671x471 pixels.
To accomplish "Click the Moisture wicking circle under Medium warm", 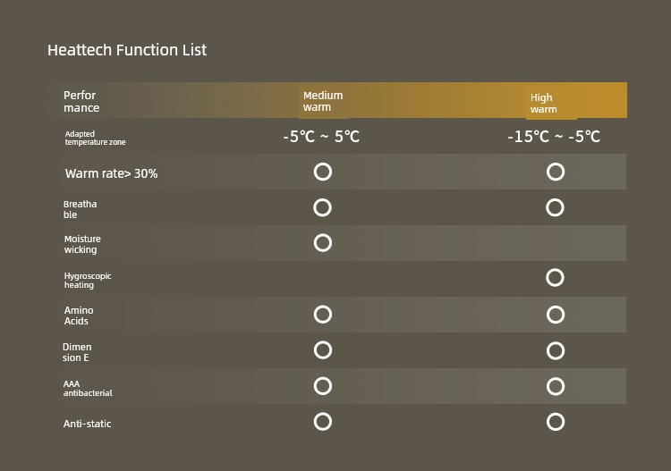I will [x=323, y=243].
